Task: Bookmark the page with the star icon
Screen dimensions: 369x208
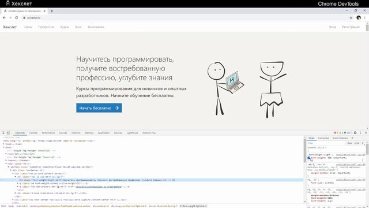Action: point(351,18)
